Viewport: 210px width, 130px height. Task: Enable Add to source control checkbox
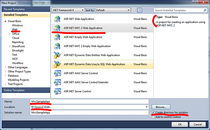pos(153,117)
